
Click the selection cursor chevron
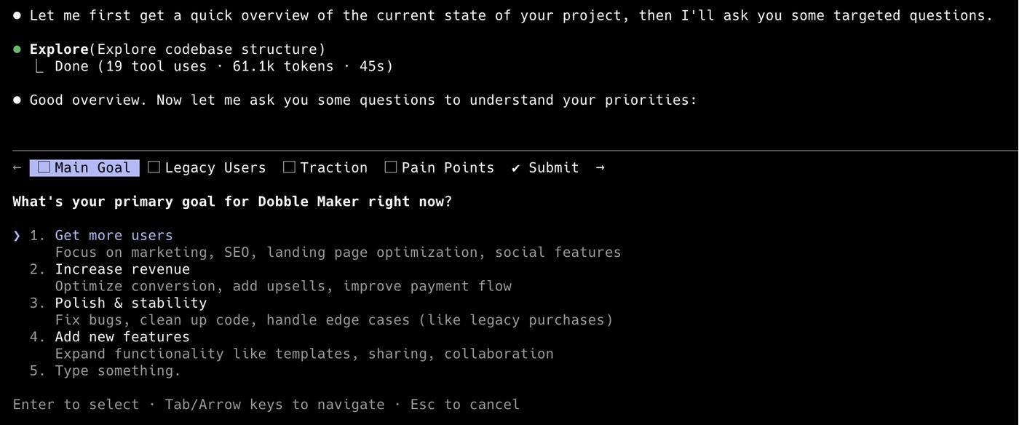pyautogui.click(x=17, y=236)
